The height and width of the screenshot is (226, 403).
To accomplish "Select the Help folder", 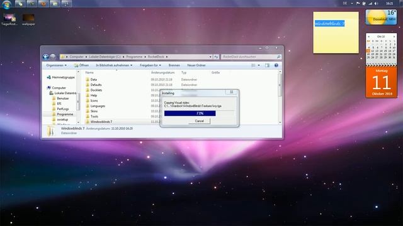I will (94, 95).
